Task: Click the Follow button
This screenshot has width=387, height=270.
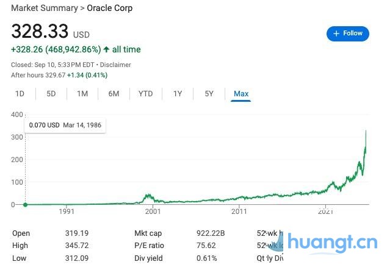Action: click(348, 34)
